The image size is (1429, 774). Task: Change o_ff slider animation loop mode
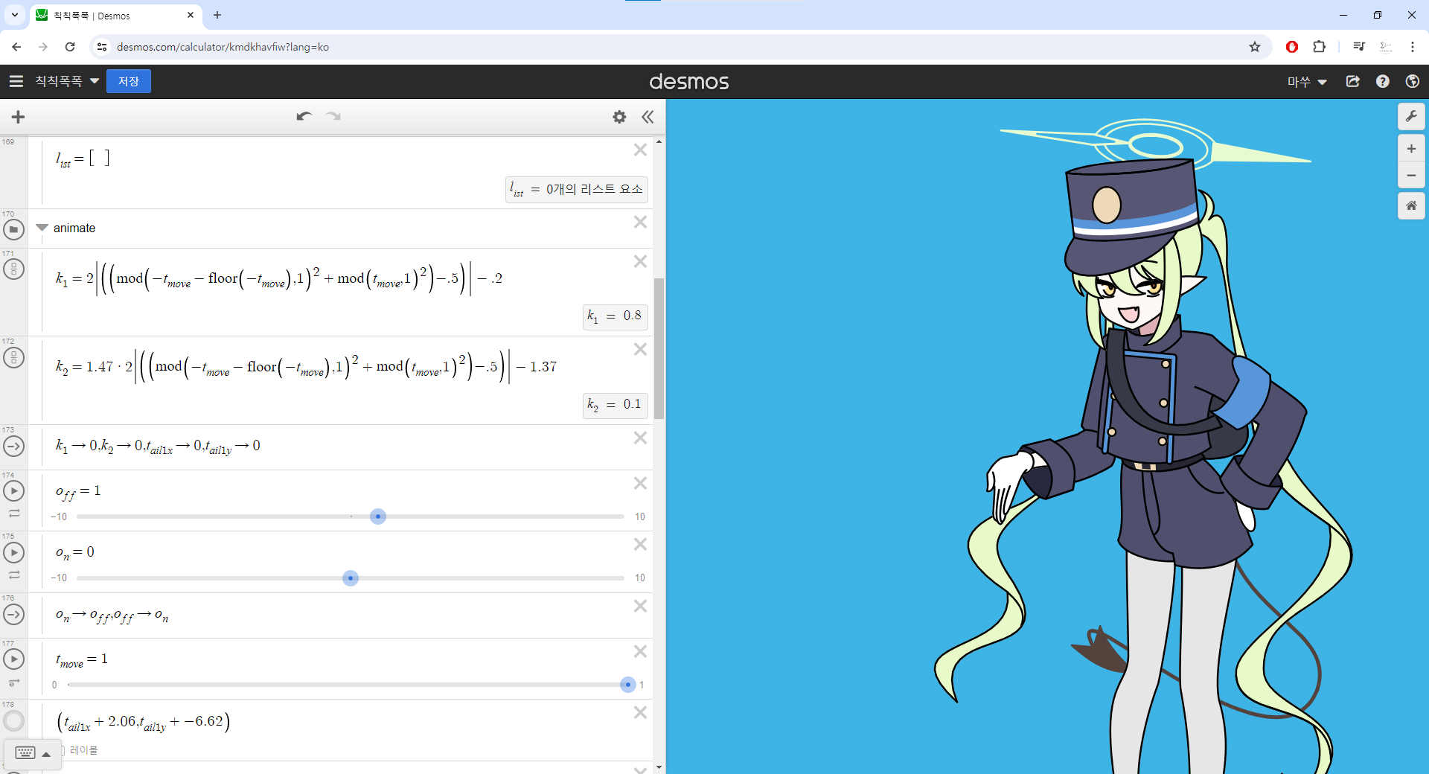point(14,514)
